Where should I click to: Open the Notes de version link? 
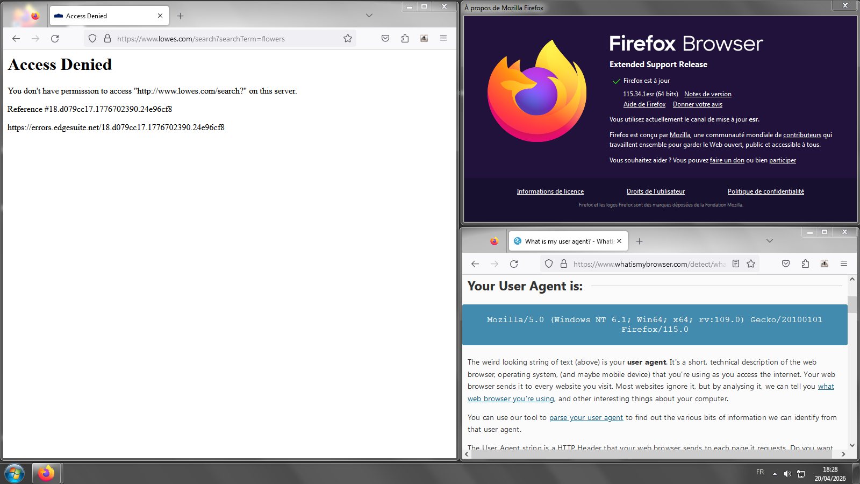tap(707, 94)
